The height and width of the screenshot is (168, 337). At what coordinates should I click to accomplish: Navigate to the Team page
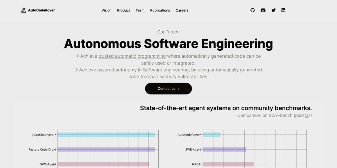[140, 10]
